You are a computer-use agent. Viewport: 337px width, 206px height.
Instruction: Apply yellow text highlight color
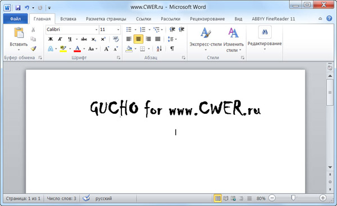point(63,49)
